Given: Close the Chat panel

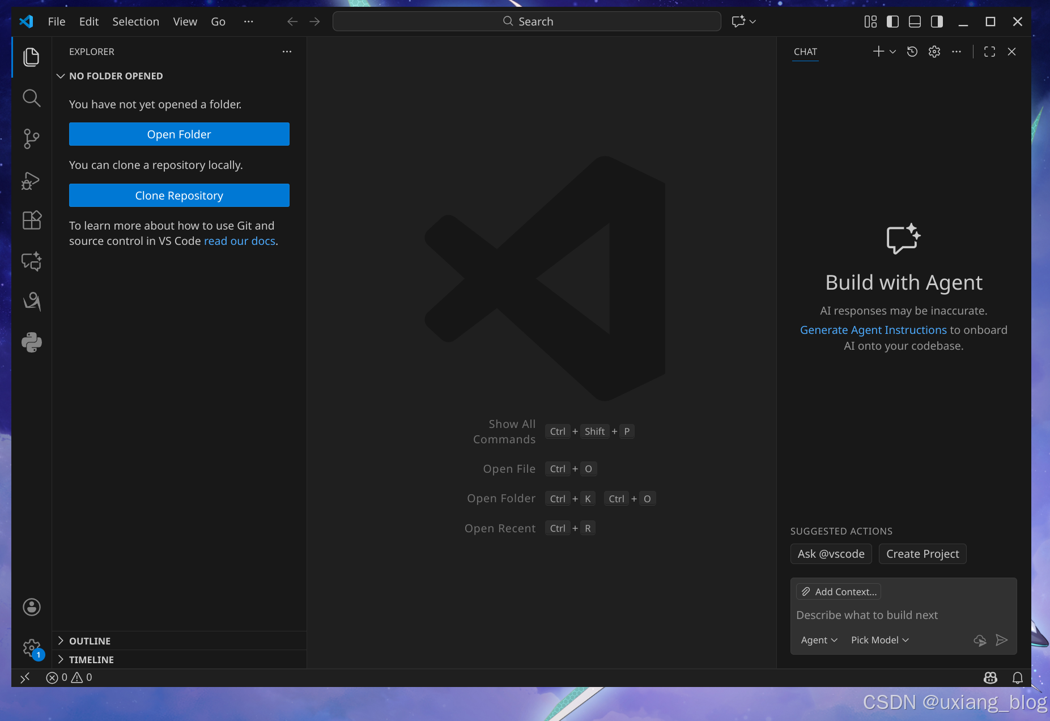Looking at the screenshot, I should [x=1011, y=52].
